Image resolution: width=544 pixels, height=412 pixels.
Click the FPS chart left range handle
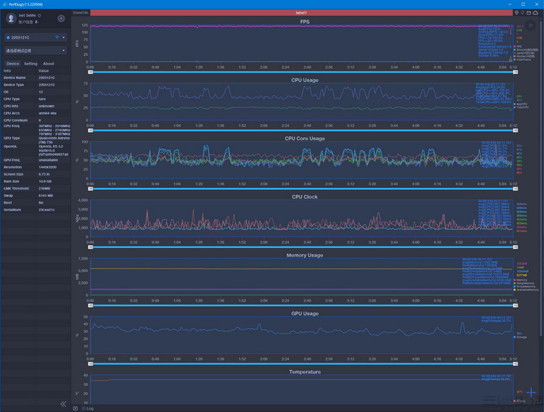tap(91, 72)
